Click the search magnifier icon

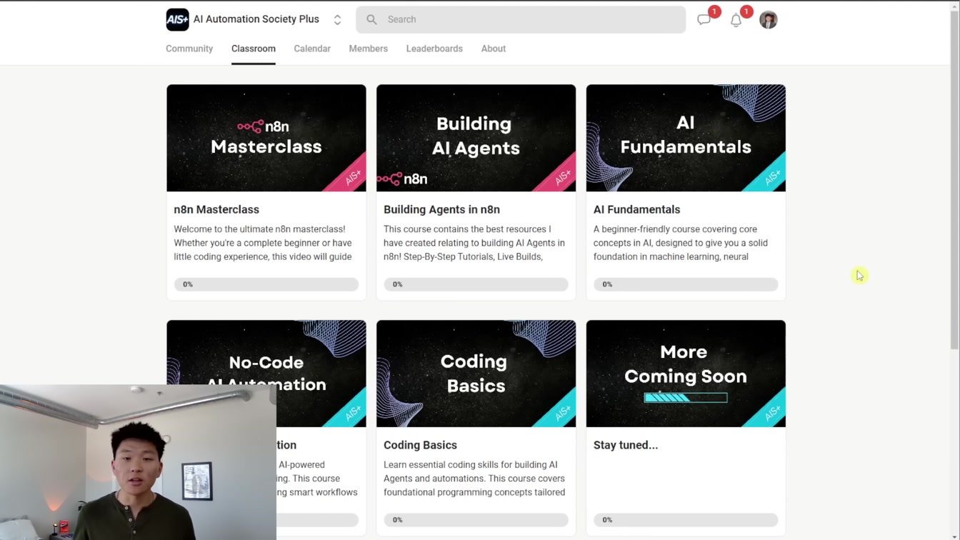[371, 20]
